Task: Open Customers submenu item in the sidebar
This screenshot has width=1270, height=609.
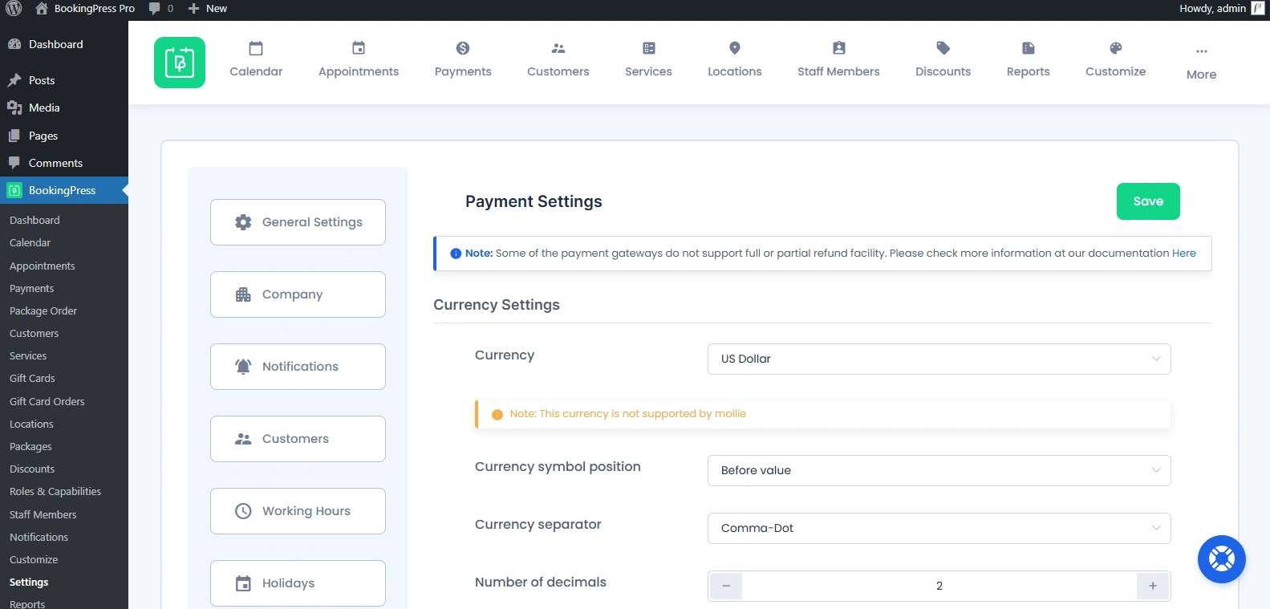Action: [34, 333]
